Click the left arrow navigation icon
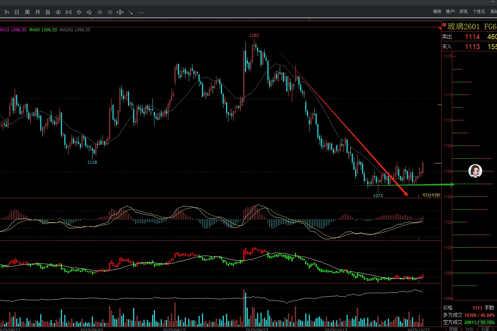 [x=79, y=12]
